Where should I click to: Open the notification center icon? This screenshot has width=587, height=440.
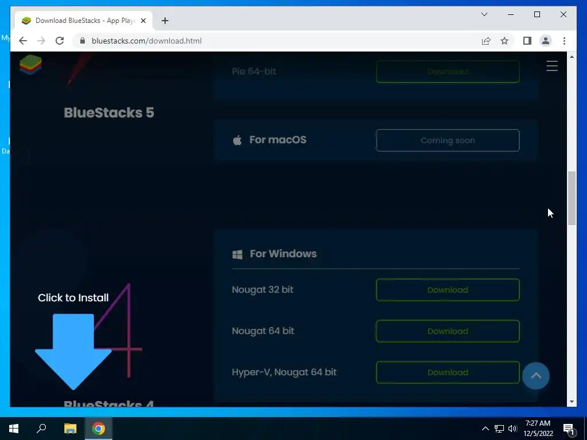tap(569, 429)
